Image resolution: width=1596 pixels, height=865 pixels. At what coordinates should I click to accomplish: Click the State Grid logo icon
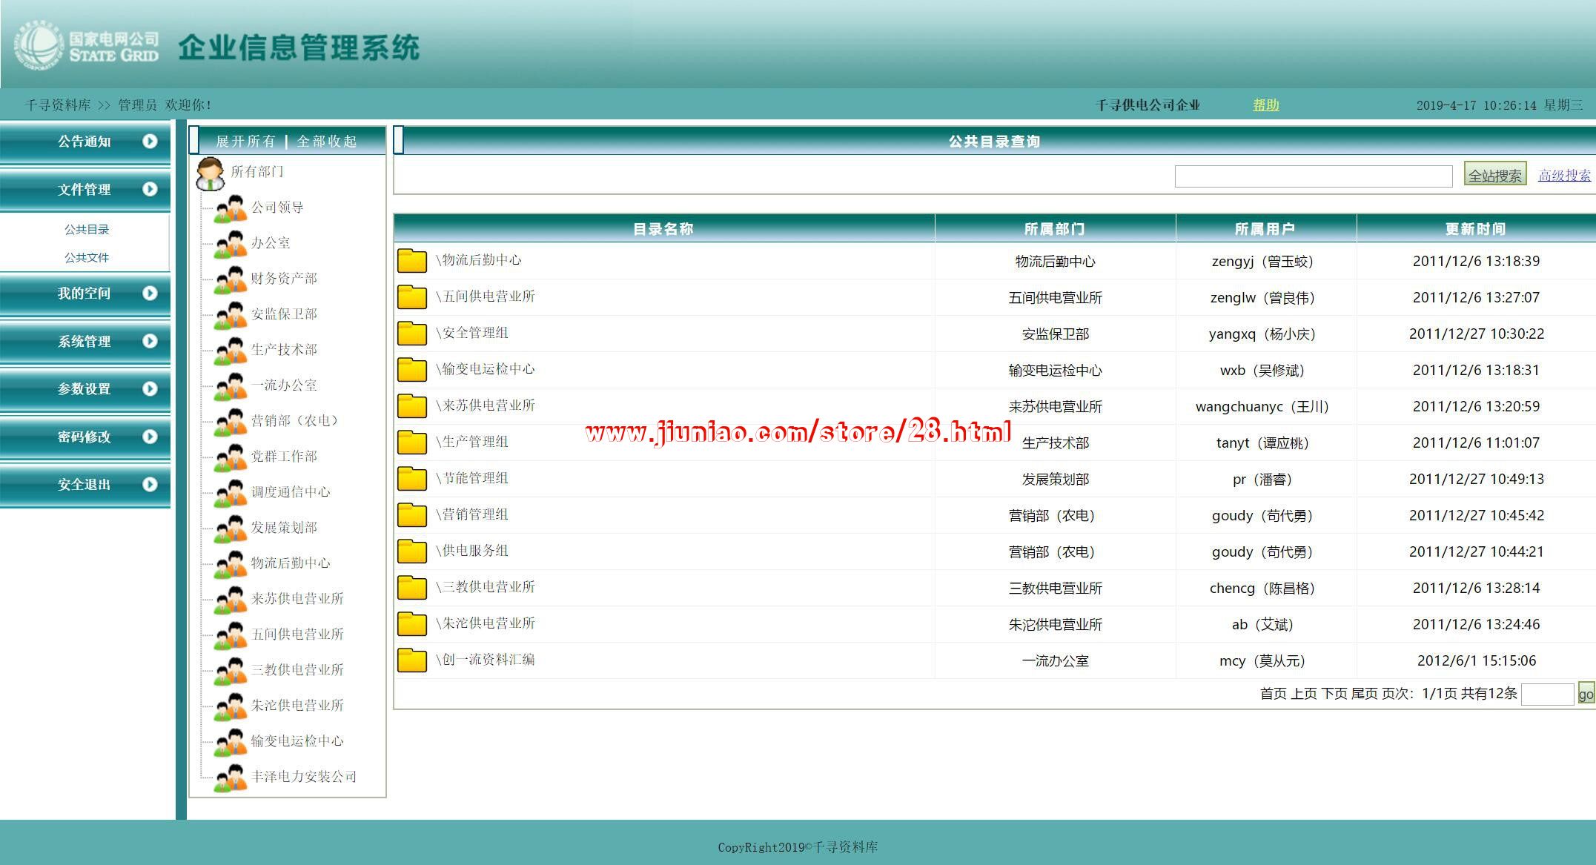(39, 46)
